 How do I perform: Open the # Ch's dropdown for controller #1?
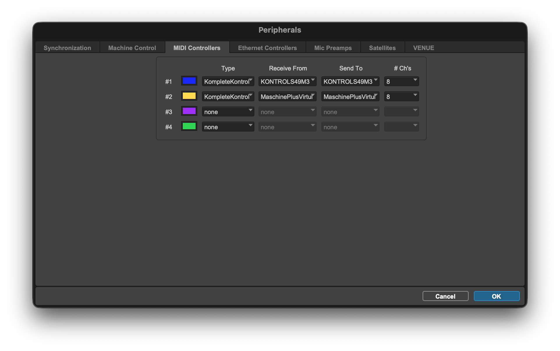point(401,81)
